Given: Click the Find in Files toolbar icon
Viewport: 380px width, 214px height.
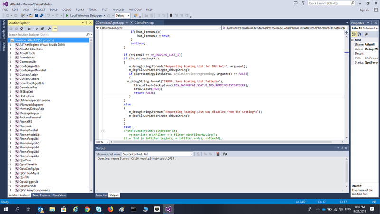Looking at the screenshot, I should (x=135, y=16).
